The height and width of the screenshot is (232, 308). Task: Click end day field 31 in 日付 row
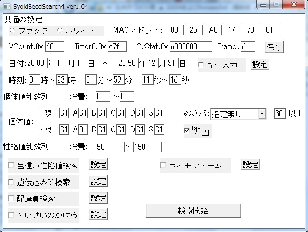pos(173,63)
